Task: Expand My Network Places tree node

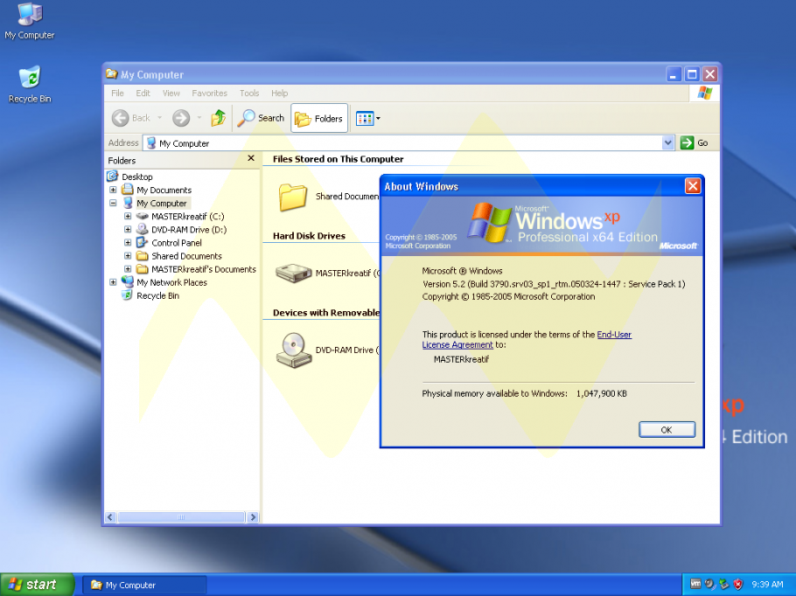Action: click(113, 282)
